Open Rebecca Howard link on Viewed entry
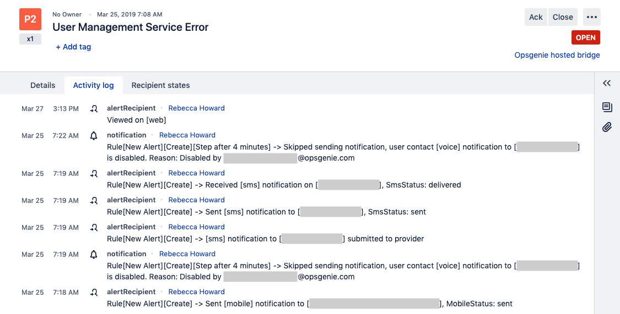Viewport: 620px width, 314px height. pos(196,108)
